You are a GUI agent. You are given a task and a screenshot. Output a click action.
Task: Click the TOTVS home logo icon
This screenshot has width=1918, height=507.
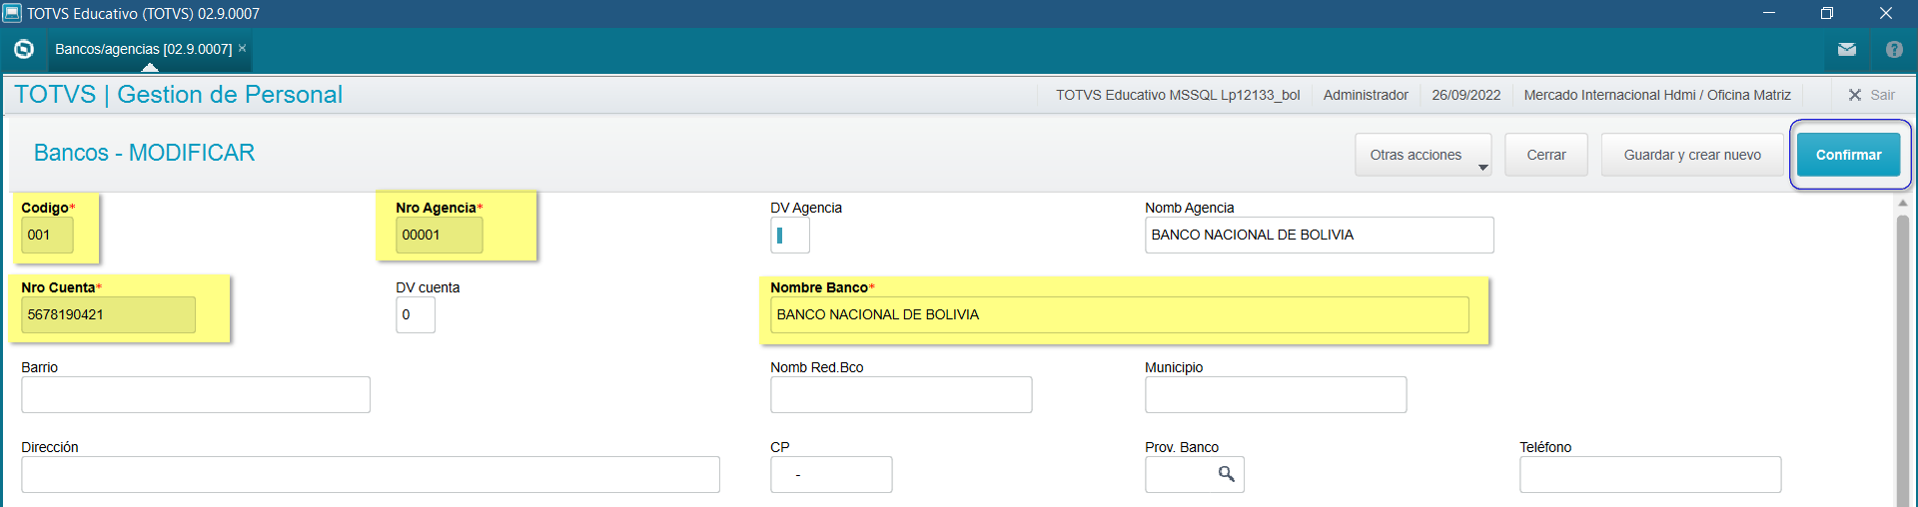24,49
